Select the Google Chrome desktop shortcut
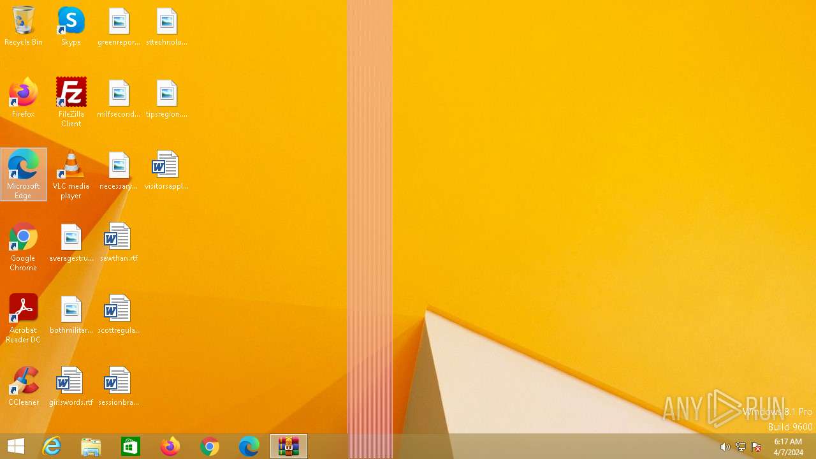Screen dimensions: 816x459 pos(24,247)
